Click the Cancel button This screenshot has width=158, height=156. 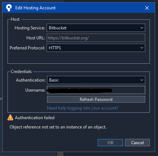click(137, 142)
